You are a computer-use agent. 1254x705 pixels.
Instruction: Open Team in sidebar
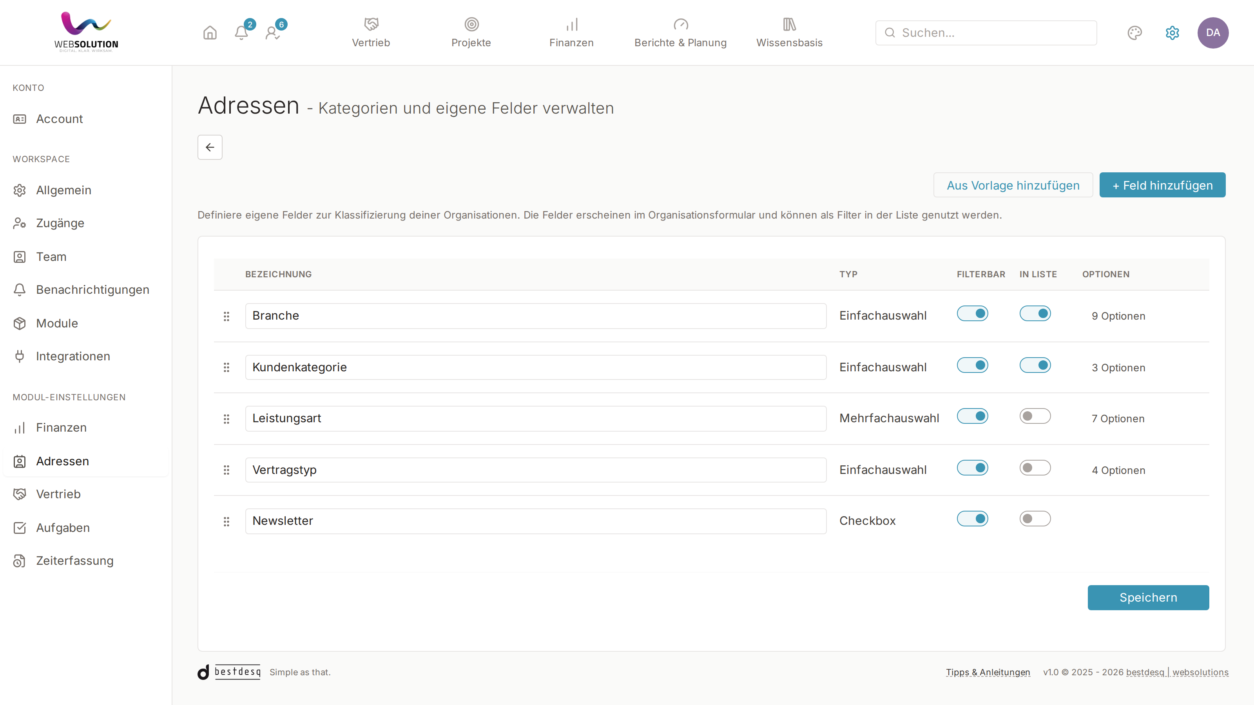pos(86,257)
